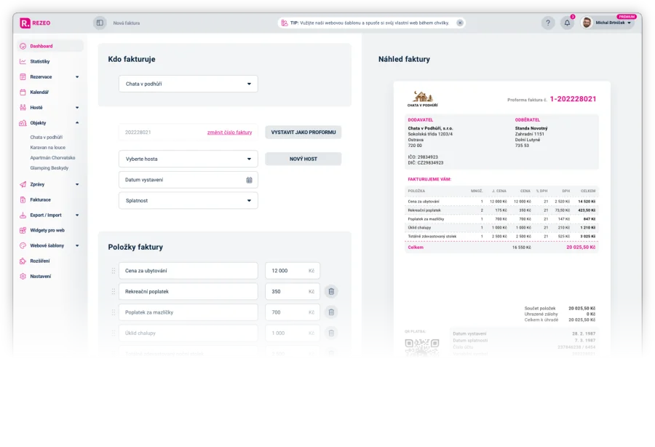Expand the Zprávy submenu arrow
655x447 pixels.
[77, 184]
